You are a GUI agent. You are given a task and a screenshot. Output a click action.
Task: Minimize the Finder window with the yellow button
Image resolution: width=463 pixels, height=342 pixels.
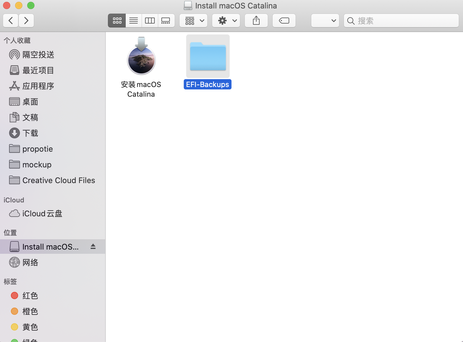[19, 5]
